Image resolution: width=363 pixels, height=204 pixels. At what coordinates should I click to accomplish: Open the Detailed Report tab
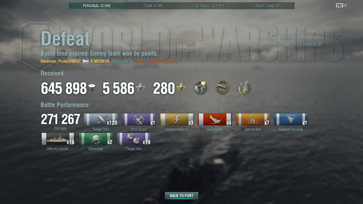coord(210,6)
